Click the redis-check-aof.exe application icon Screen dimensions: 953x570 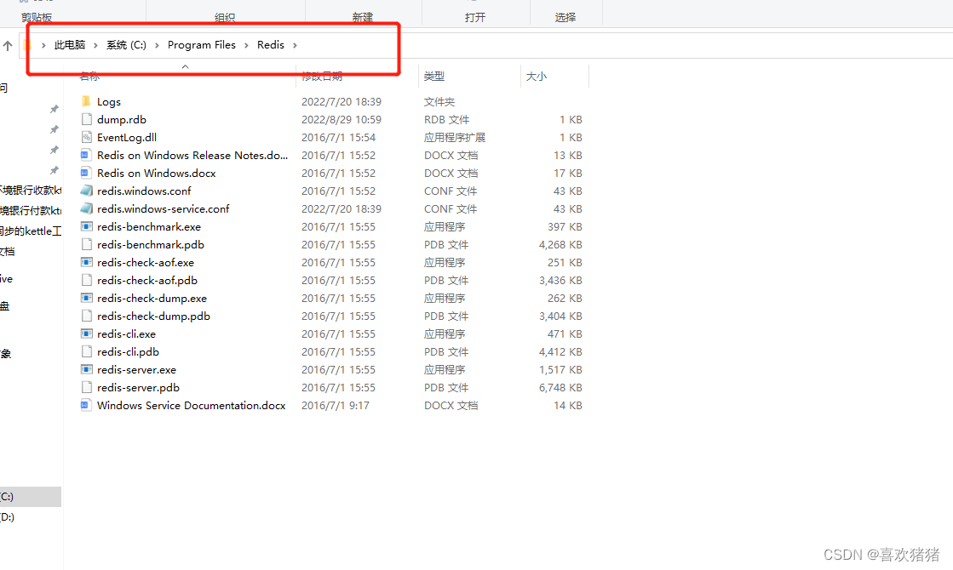point(86,262)
